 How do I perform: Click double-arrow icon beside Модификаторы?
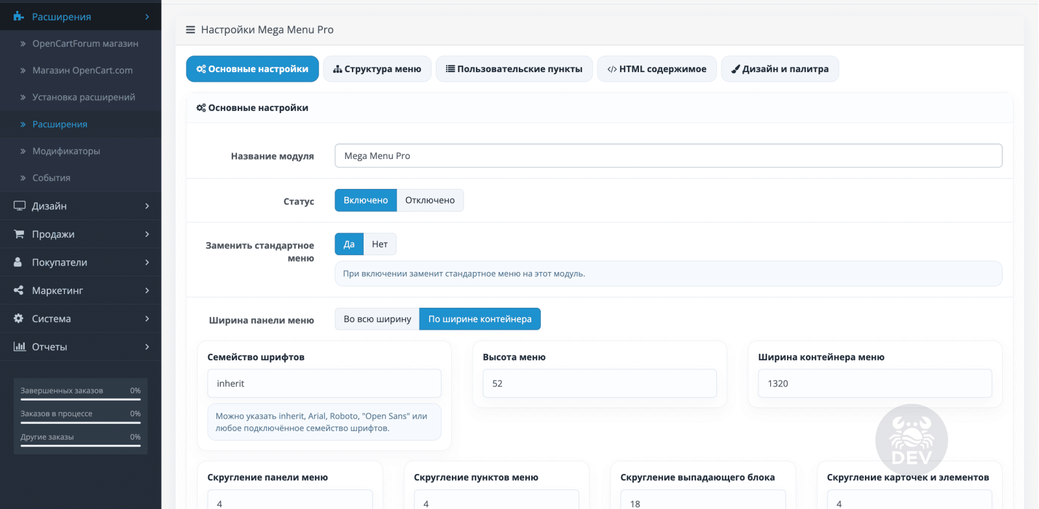pyautogui.click(x=23, y=151)
